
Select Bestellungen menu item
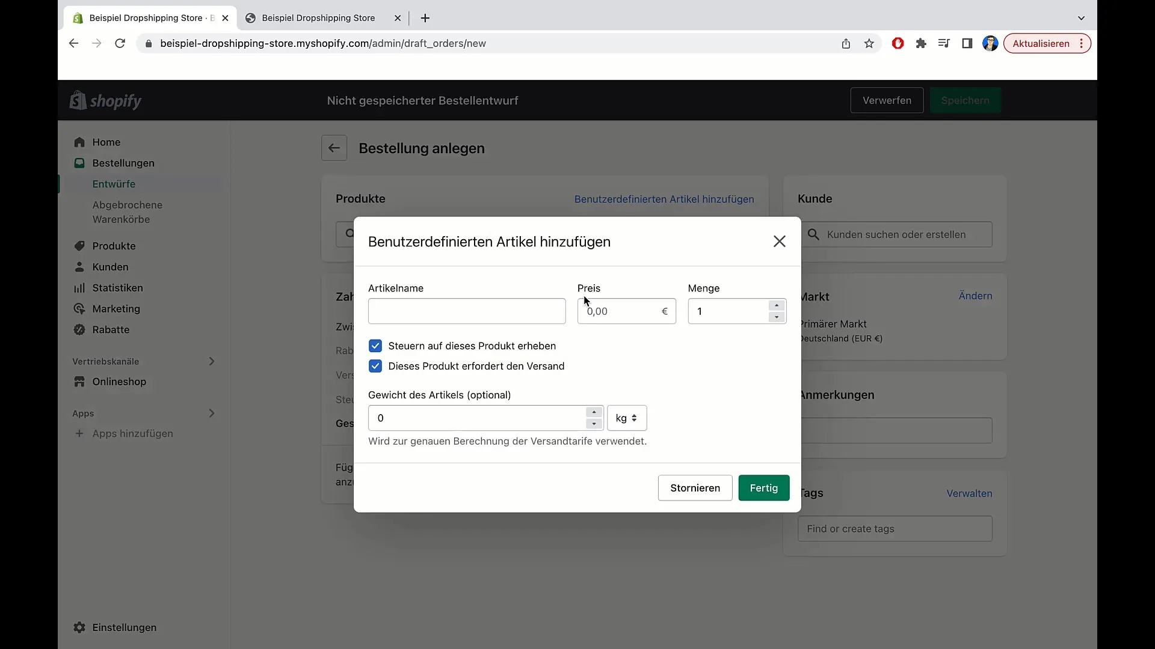click(123, 163)
